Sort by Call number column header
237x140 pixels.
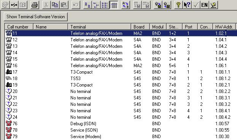pyautogui.click(x=19, y=27)
